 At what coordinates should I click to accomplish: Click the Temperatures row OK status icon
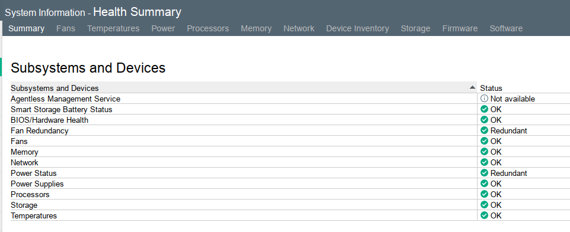[x=484, y=215]
